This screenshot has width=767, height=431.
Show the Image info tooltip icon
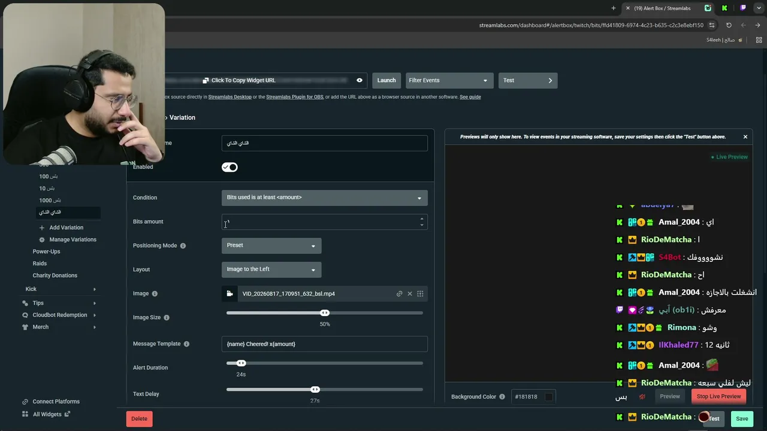pyautogui.click(x=155, y=294)
